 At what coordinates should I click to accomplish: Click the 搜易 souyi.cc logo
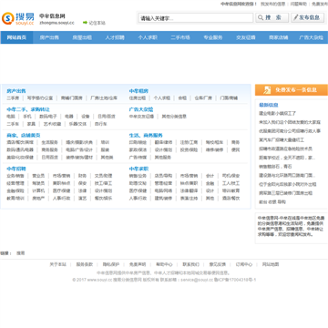18,18
